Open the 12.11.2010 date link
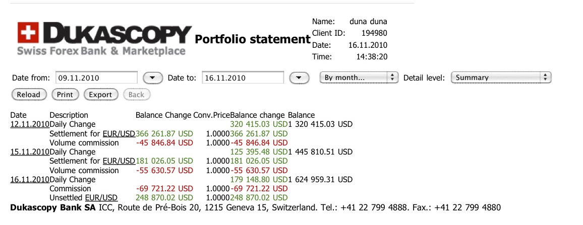The image size is (583, 225). 29,124
